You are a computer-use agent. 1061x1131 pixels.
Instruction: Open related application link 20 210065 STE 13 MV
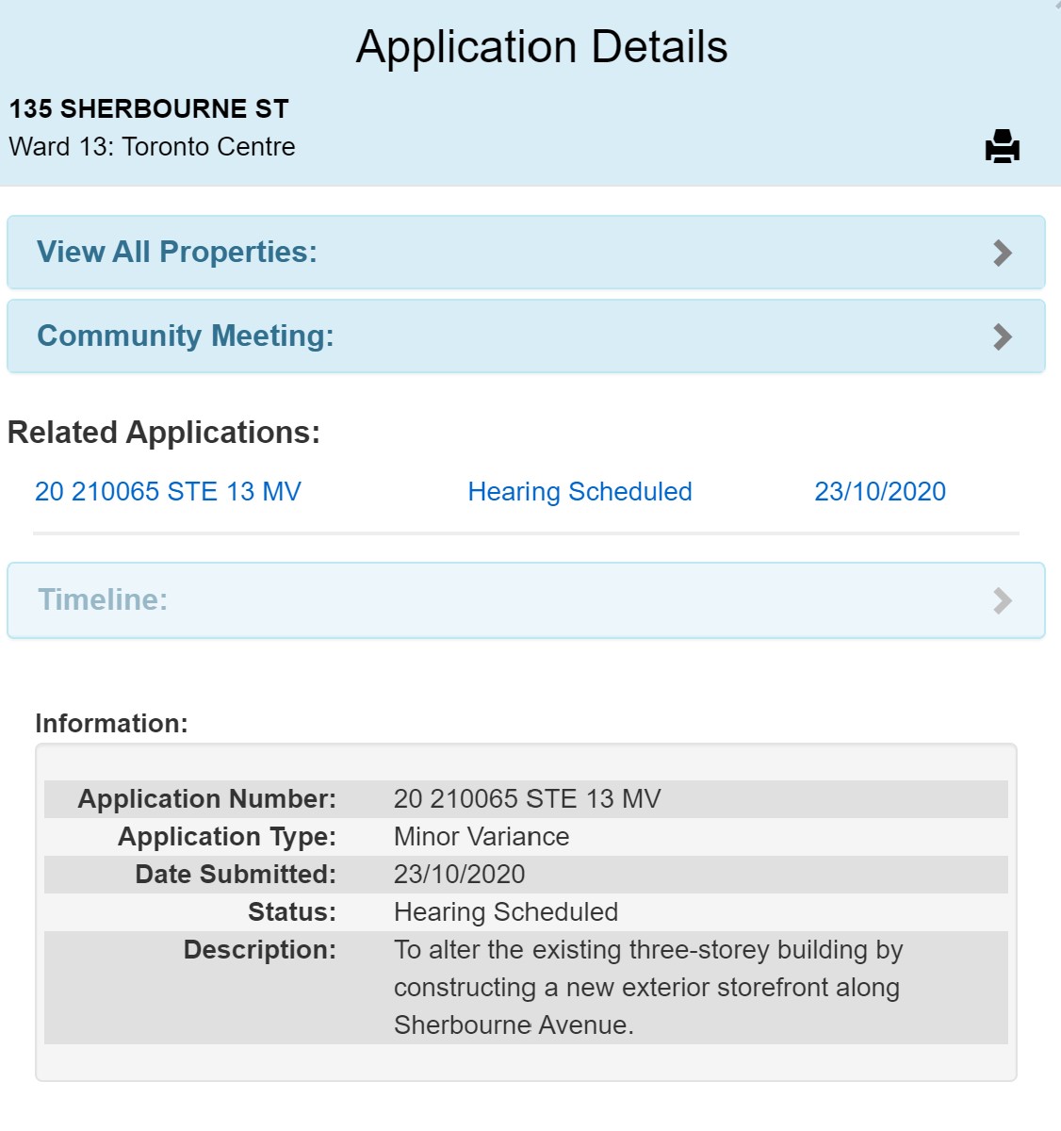coord(168,491)
